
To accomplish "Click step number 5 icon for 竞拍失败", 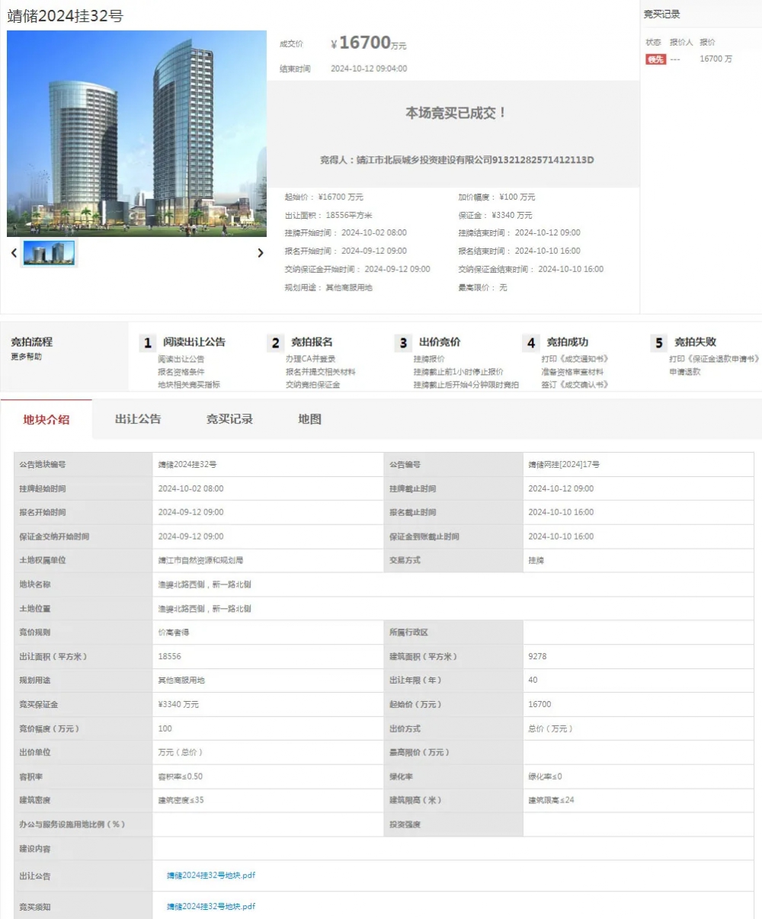I will [x=659, y=343].
